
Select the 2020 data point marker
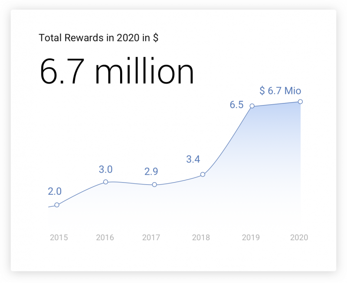pyautogui.click(x=300, y=102)
